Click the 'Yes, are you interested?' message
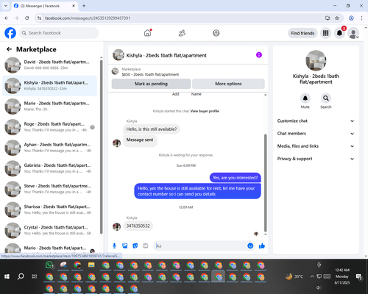 pos(236,178)
